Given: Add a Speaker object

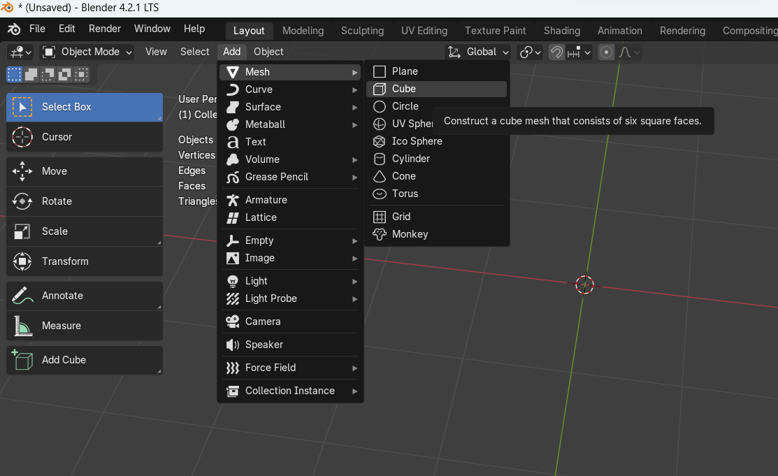Looking at the screenshot, I should pyautogui.click(x=290, y=345).
